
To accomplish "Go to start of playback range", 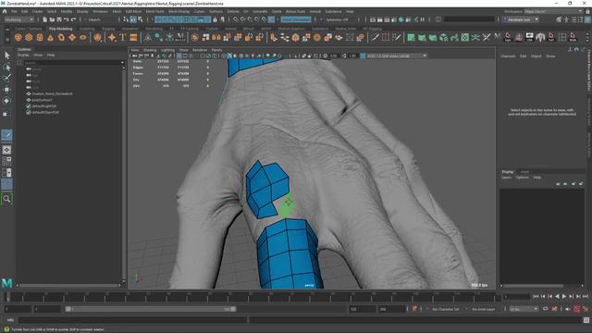I will pos(536,297).
